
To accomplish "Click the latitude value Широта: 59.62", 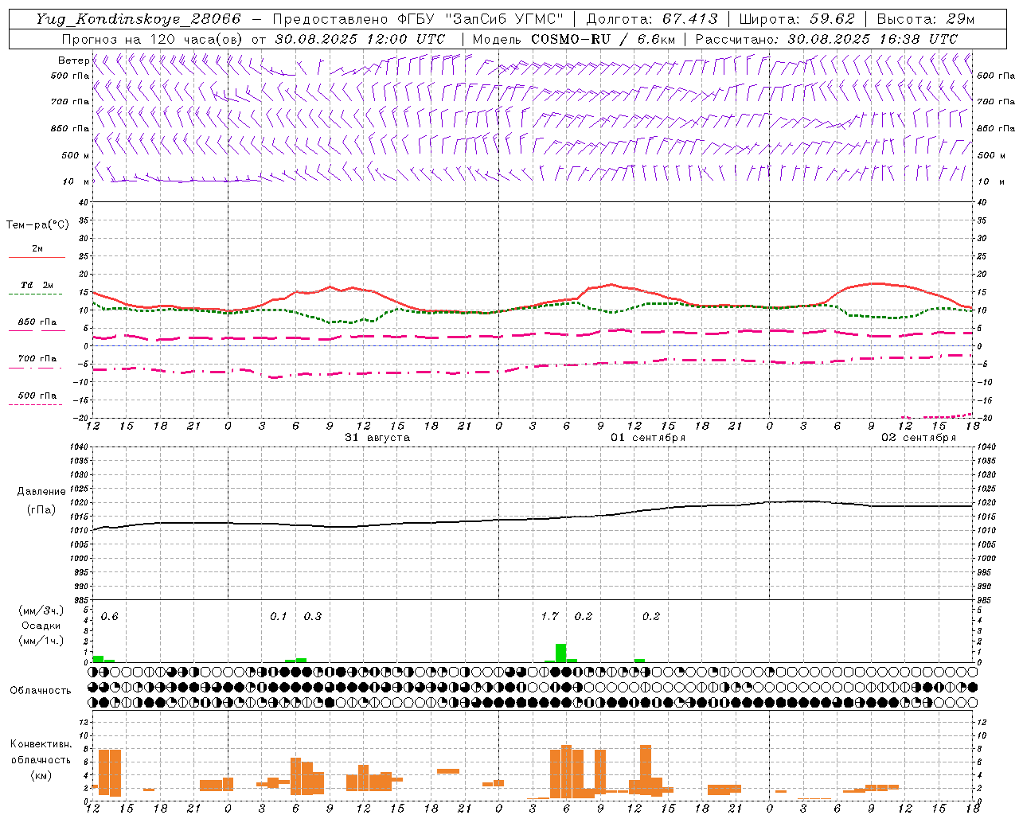I will point(797,19).
